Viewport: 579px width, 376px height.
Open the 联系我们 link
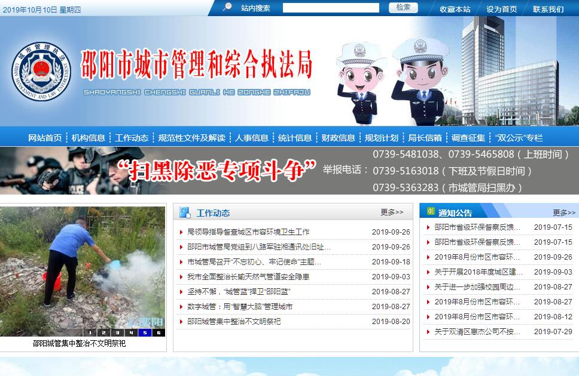point(548,9)
